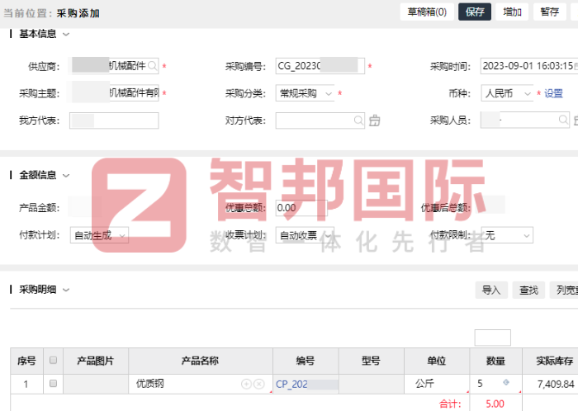Screen dimensions: 578x411
Task: Click the 设置 link beside currency
Action: [x=554, y=93]
